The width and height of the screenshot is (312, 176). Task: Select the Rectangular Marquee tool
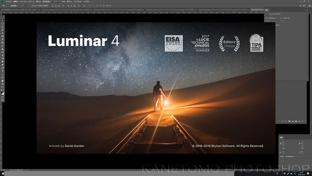(x=2, y=23)
